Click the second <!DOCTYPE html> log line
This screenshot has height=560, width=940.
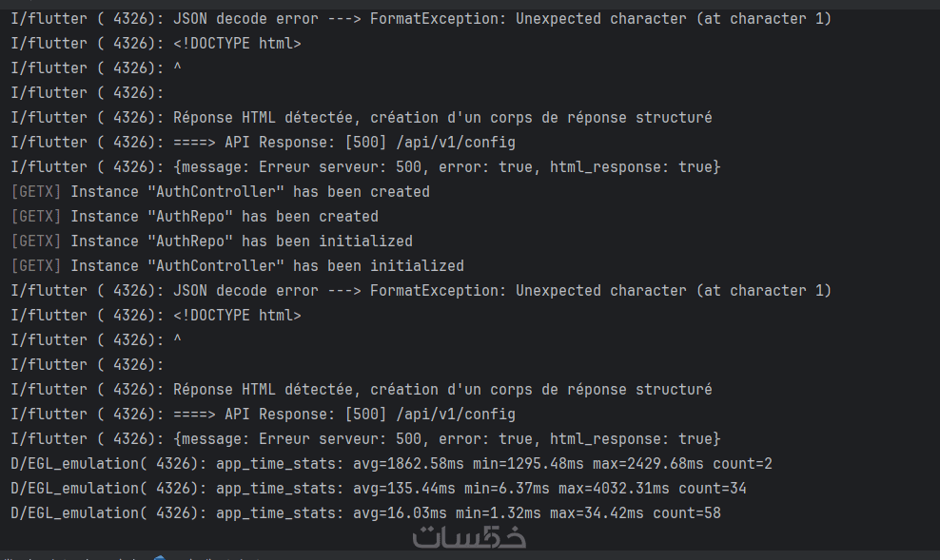click(x=237, y=316)
